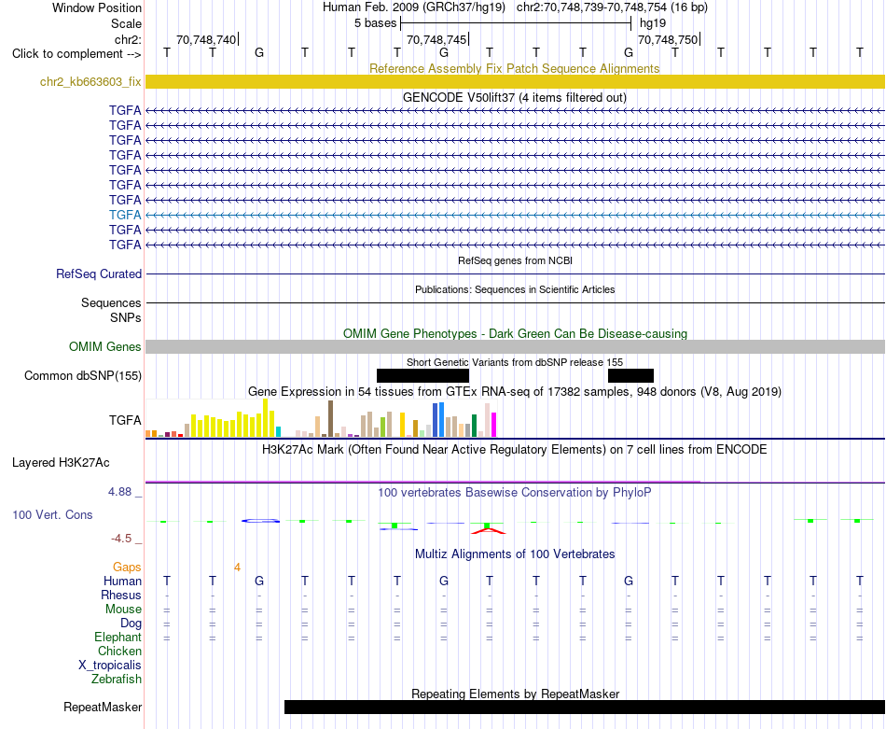Open 'RefSeq genes from NCBI' track title
The width and height of the screenshot is (886, 729).
click(x=515, y=260)
